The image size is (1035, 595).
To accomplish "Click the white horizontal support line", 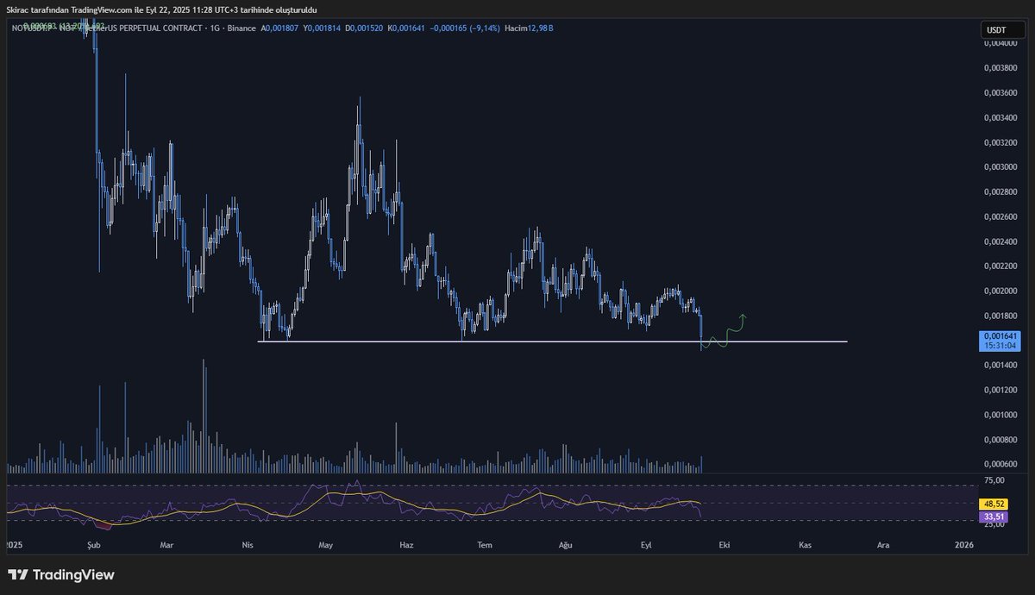I will coord(552,342).
